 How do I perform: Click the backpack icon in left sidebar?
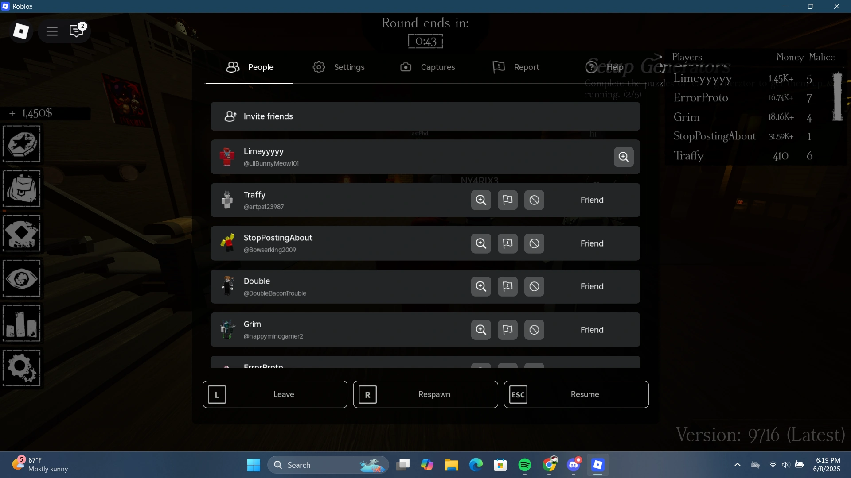click(x=22, y=189)
